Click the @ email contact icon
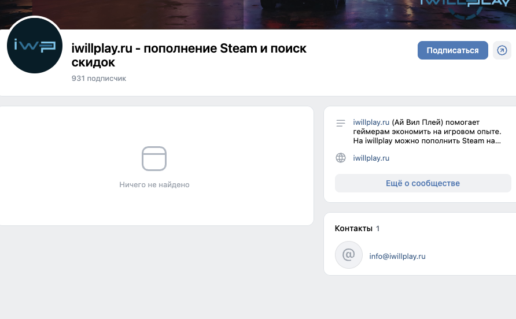Image resolution: width=516 pixels, height=319 pixels. pos(348,255)
